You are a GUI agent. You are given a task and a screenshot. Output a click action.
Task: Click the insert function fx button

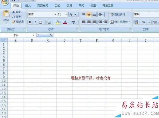pos(51,35)
